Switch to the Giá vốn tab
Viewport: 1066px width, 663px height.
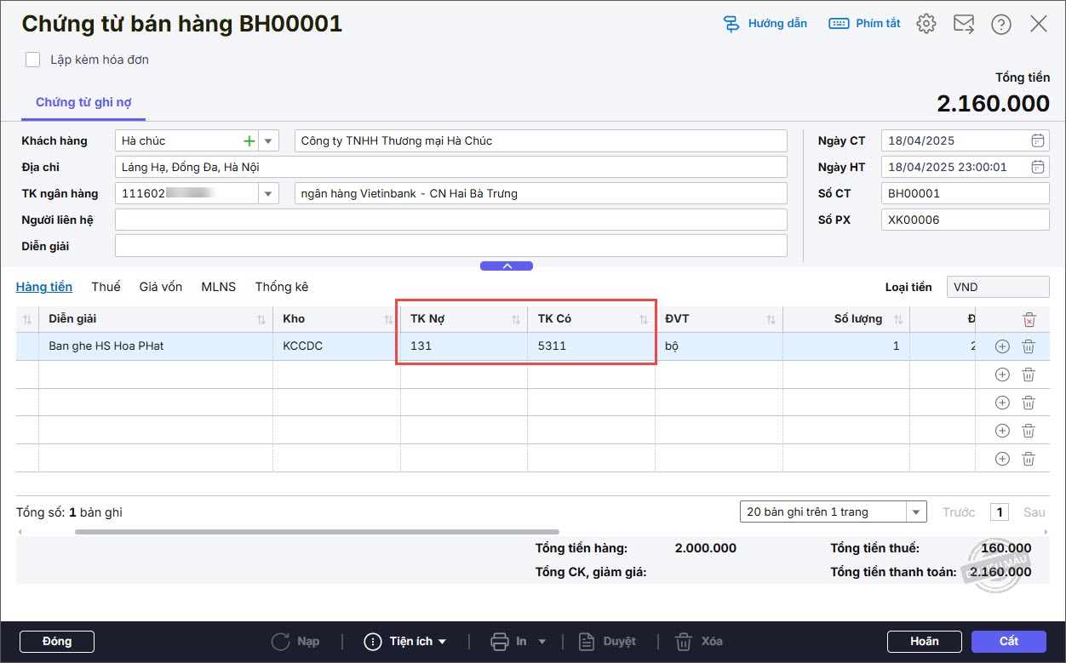161,287
